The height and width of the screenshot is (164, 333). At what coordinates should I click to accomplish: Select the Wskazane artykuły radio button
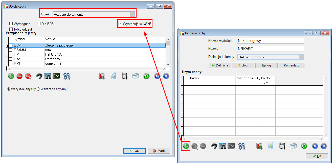pyautogui.click(x=38, y=89)
